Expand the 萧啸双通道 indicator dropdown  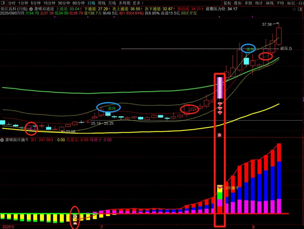pos(31,8)
